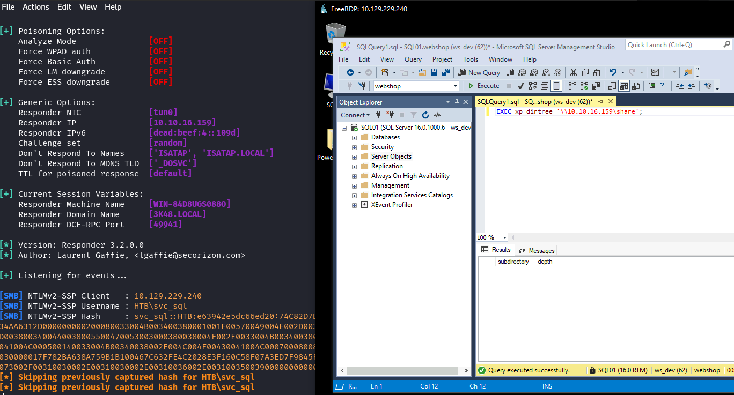The width and height of the screenshot is (734, 395).
Task: Click the Paste toolbar icon
Action: pyautogui.click(x=597, y=72)
